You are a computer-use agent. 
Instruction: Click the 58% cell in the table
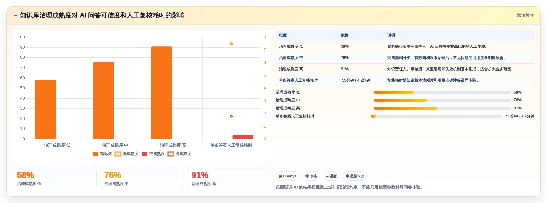tap(345, 46)
